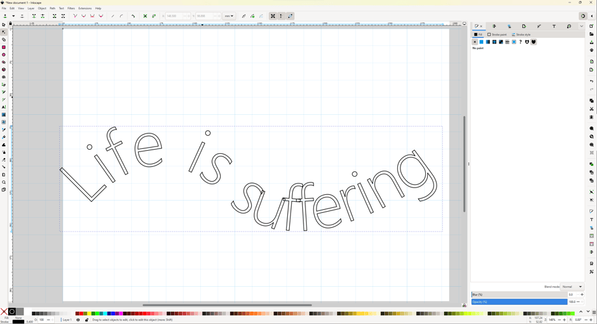Switch to the Stroke style tab
597x324 pixels.
click(522, 35)
